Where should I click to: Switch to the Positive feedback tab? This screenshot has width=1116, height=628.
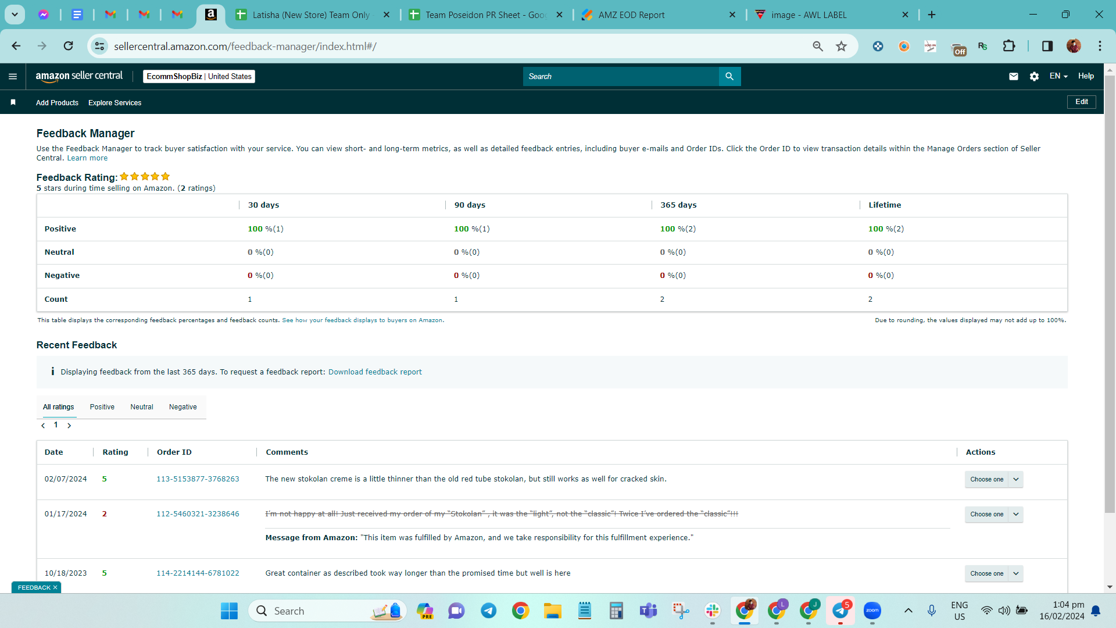pyautogui.click(x=102, y=407)
